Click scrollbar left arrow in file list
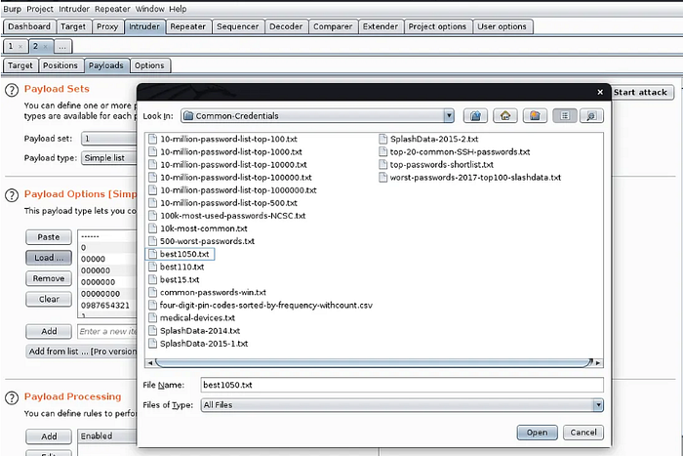 pyautogui.click(x=150, y=362)
